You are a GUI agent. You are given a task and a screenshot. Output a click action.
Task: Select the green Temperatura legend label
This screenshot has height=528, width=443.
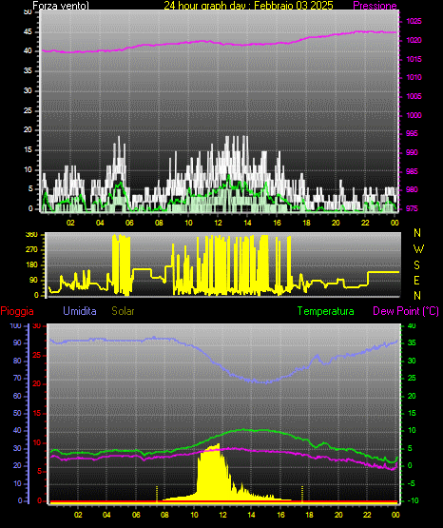point(326,311)
